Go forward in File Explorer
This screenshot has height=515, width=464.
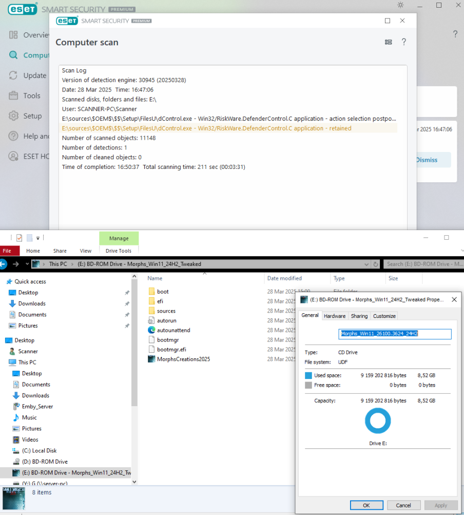15,264
